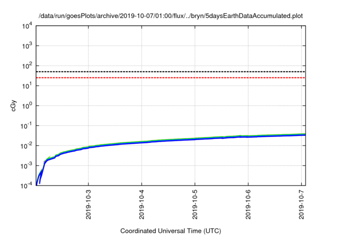Click the Coordinated Universal Time (UTC) axis title
337x236 pixels.
point(171,231)
